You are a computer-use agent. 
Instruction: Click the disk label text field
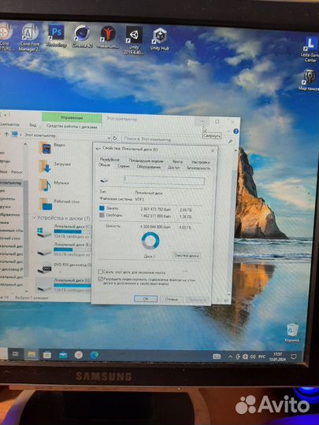click(164, 180)
